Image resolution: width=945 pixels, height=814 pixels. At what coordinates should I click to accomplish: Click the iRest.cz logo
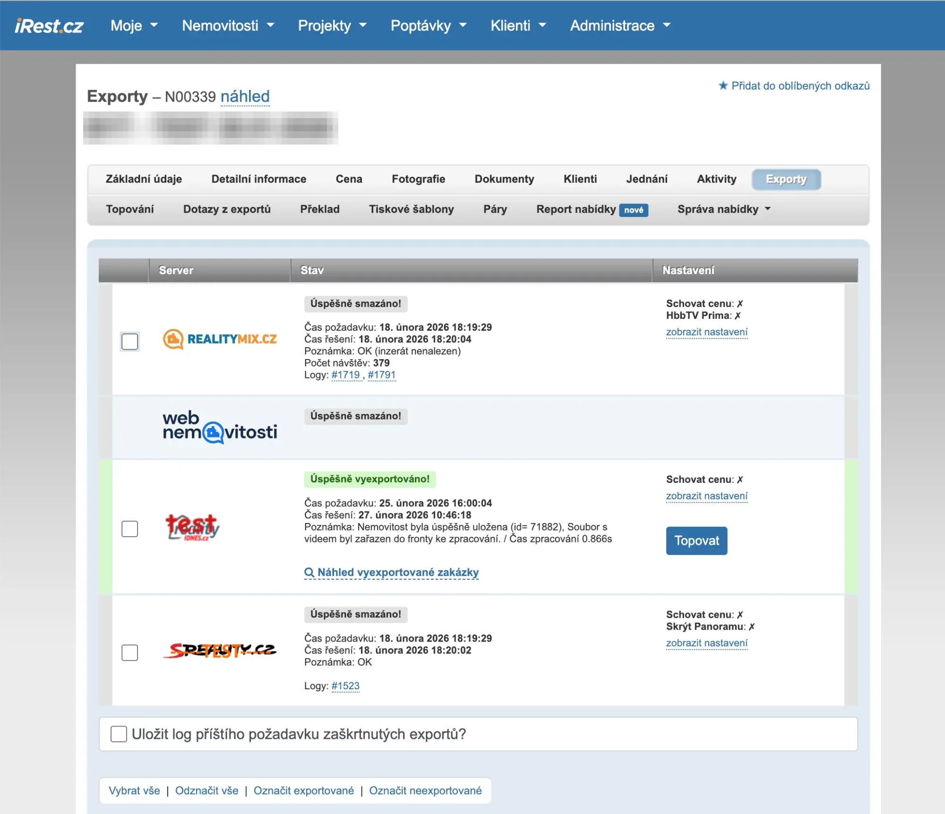pyautogui.click(x=49, y=26)
